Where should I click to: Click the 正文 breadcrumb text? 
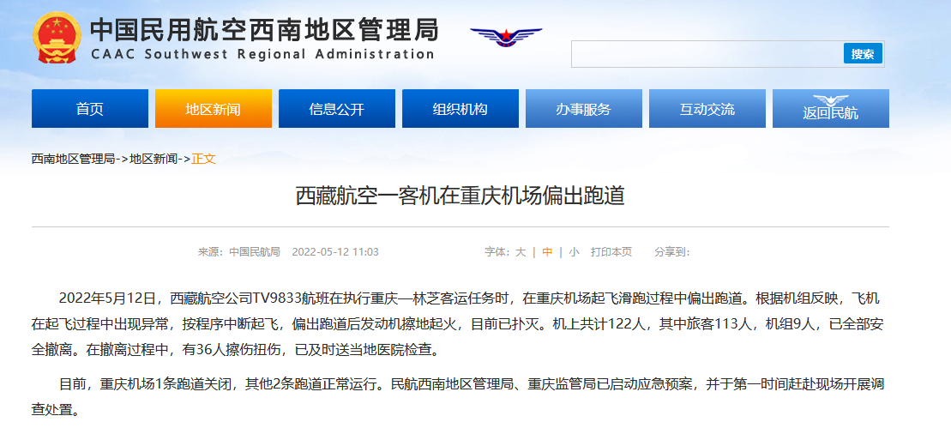pyautogui.click(x=204, y=159)
